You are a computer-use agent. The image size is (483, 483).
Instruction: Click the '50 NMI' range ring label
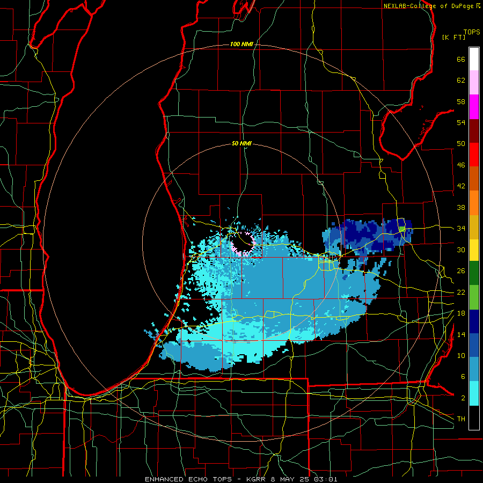coord(241,143)
